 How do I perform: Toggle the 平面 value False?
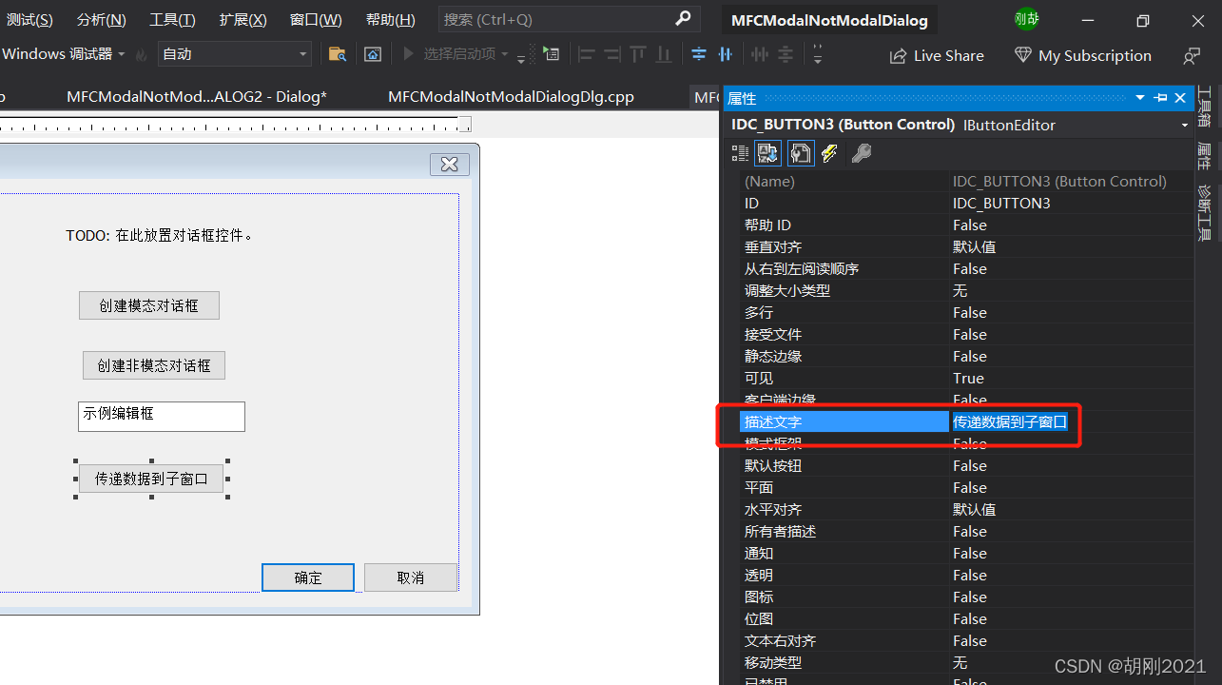(970, 488)
